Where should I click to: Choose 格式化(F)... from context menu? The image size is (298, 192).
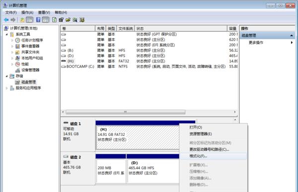coord(213,156)
